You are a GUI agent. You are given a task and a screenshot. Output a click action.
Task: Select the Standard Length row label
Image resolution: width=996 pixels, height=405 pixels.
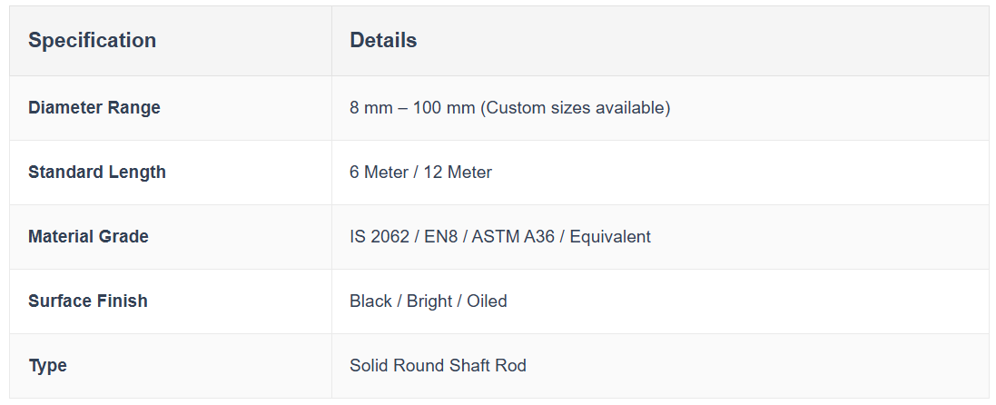pos(96,173)
